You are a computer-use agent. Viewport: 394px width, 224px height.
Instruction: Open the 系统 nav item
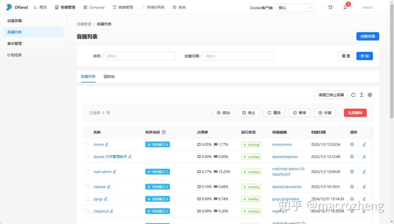pos(179,7)
